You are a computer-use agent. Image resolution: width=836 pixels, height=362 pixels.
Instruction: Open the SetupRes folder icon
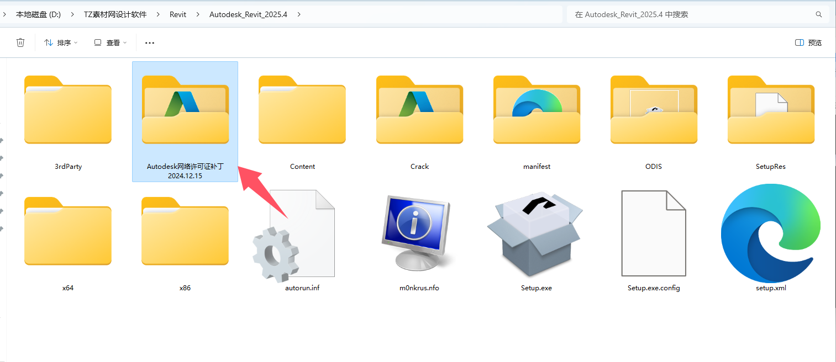(x=771, y=109)
